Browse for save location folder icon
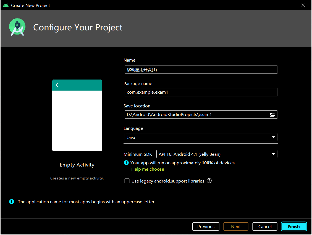 pyautogui.click(x=272, y=115)
